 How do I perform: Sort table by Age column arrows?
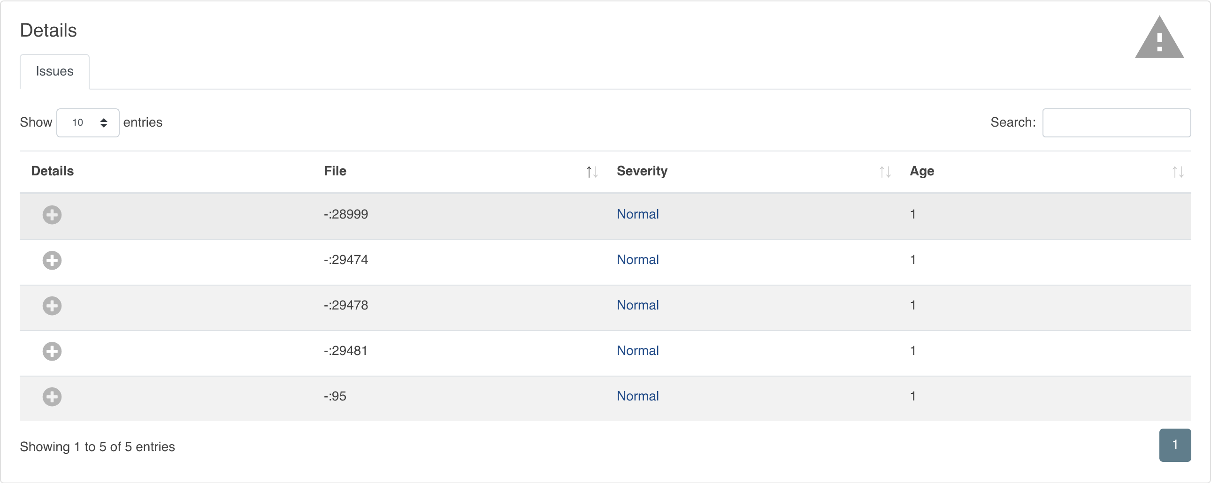pyautogui.click(x=1178, y=172)
